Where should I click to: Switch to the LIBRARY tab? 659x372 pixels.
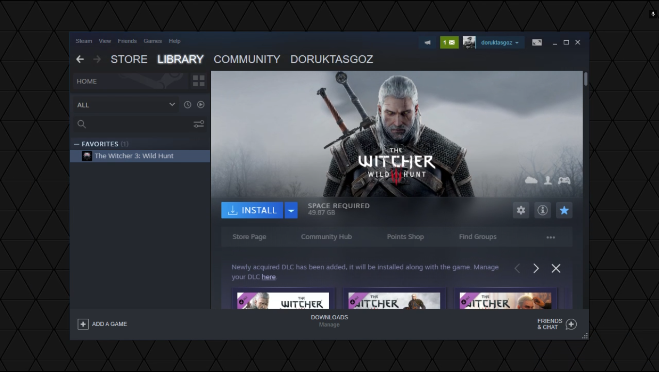click(x=180, y=59)
